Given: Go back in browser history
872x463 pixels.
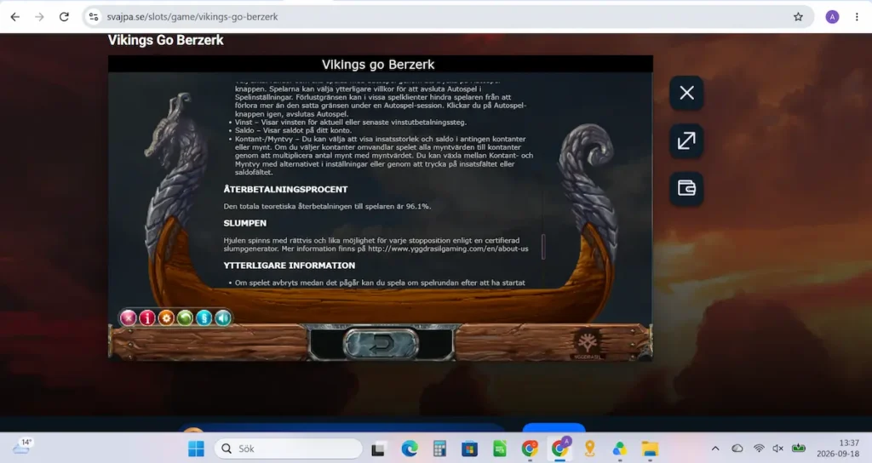Looking at the screenshot, I should click(x=15, y=17).
